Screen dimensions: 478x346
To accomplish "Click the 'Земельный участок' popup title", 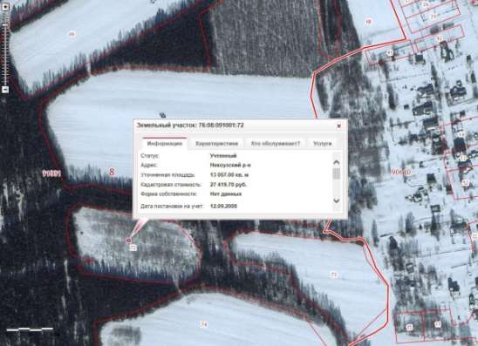I will [x=190, y=126].
